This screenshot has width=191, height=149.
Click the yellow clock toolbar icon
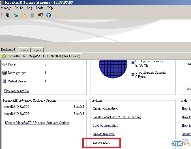pos(24,15)
